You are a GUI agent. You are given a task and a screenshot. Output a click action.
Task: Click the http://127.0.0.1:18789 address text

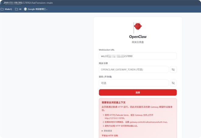pos(115,118)
